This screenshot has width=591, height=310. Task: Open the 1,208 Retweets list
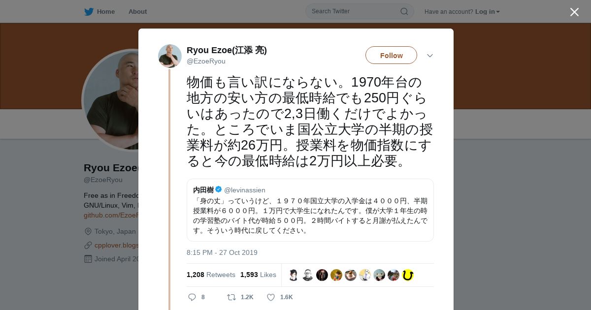pos(211,275)
